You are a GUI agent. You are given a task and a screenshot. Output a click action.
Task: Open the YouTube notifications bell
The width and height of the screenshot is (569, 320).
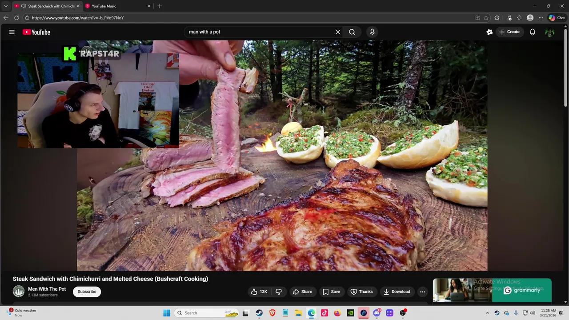click(532, 32)
